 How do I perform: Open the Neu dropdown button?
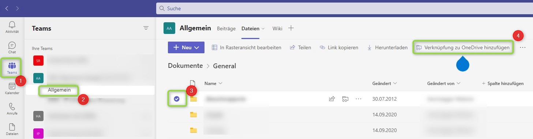(x=186, y=47)
